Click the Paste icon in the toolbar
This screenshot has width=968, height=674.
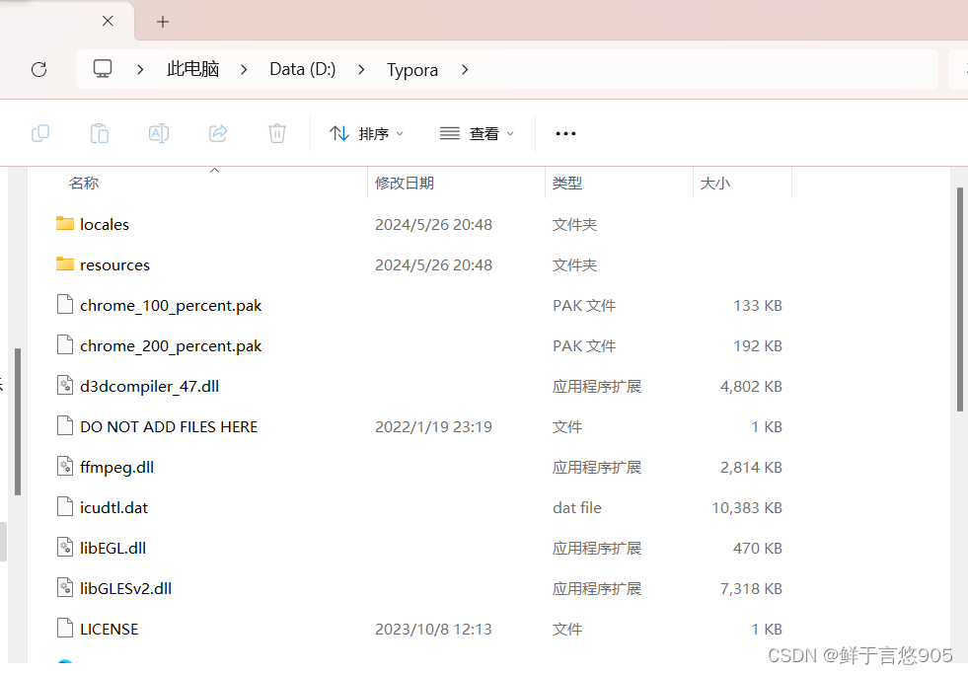(100, 133)
